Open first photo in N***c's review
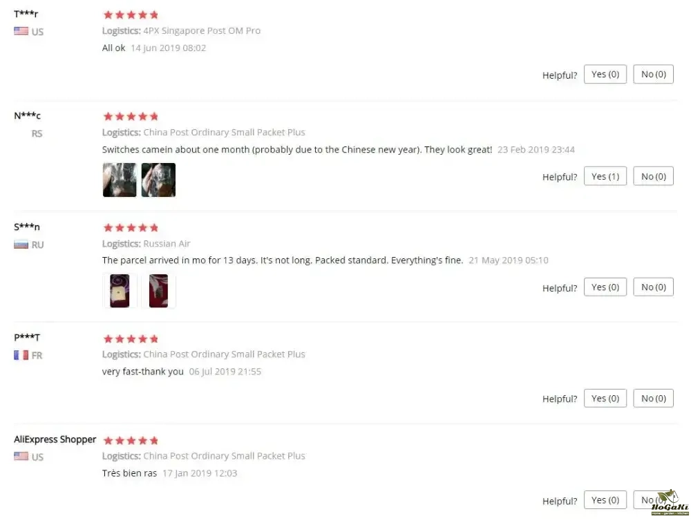The image size is (691, 525). pyautogui.click(x=120, y=180)
